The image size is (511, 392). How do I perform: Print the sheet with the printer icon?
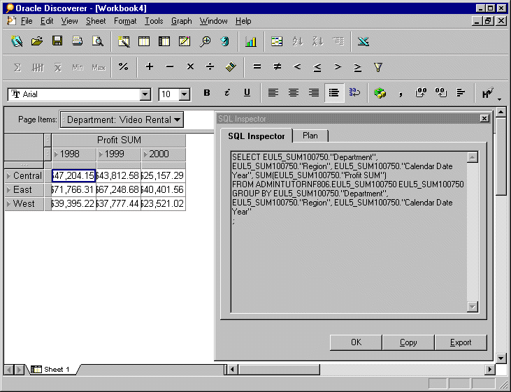click(x=77, y=41)
